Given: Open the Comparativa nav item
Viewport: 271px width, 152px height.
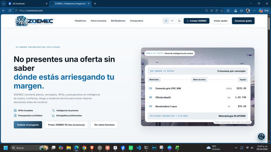Looking at the screenshot, I should (137, 21).
